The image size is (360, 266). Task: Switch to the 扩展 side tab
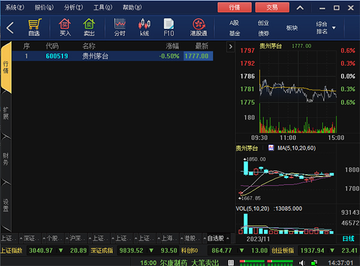pos(6,112)
